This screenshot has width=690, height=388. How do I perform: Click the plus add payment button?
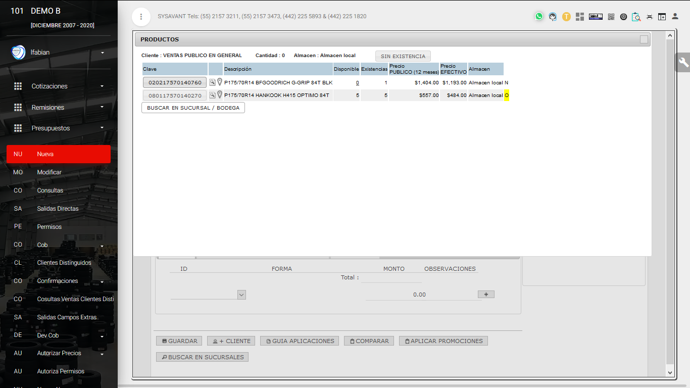tap(486, 294)
